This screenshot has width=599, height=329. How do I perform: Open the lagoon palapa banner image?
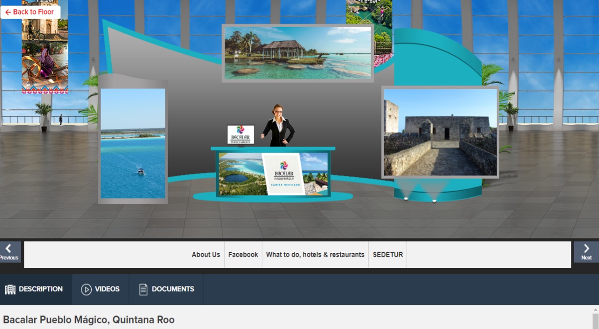[298, 53]
